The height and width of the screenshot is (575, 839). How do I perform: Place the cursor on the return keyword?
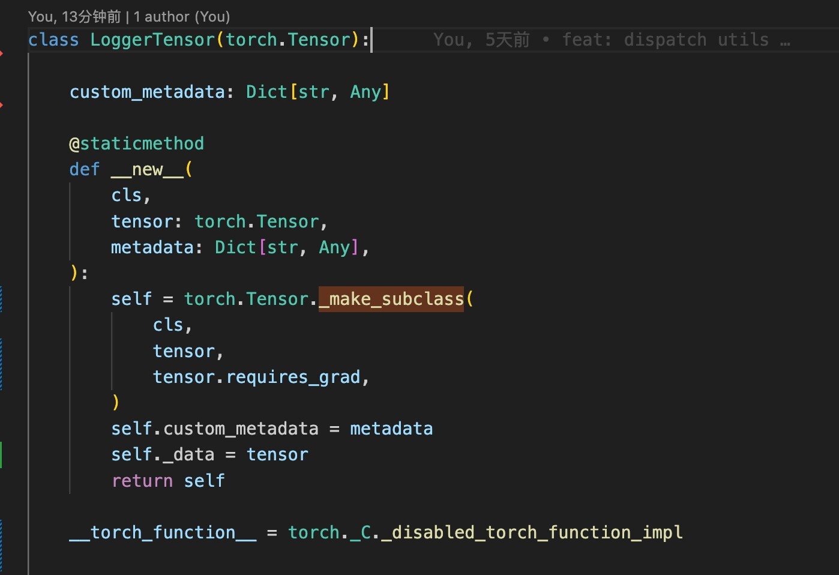pyautogui.click(x=142, y=481)
